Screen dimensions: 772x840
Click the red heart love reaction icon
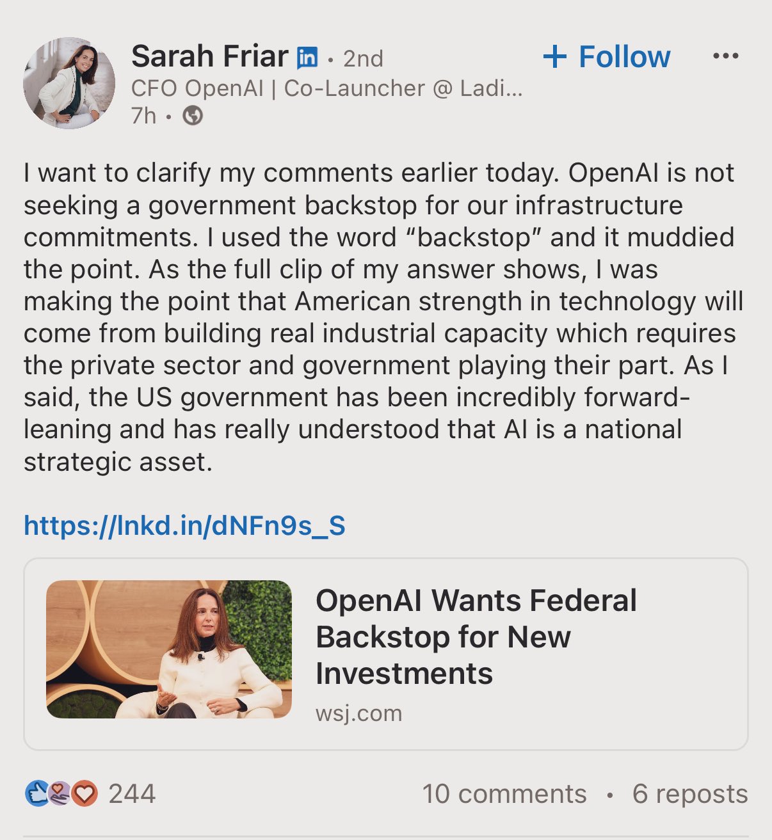pyautogui.click(x=84, y=794)
